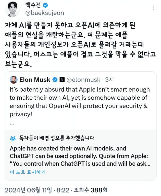
Task: Click the black X affiliation badge
Action: (x=62, y=80)
